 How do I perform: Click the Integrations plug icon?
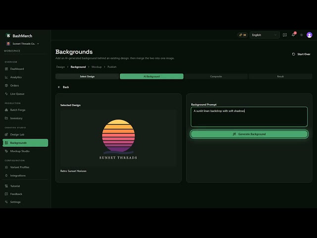pos(6,176)
